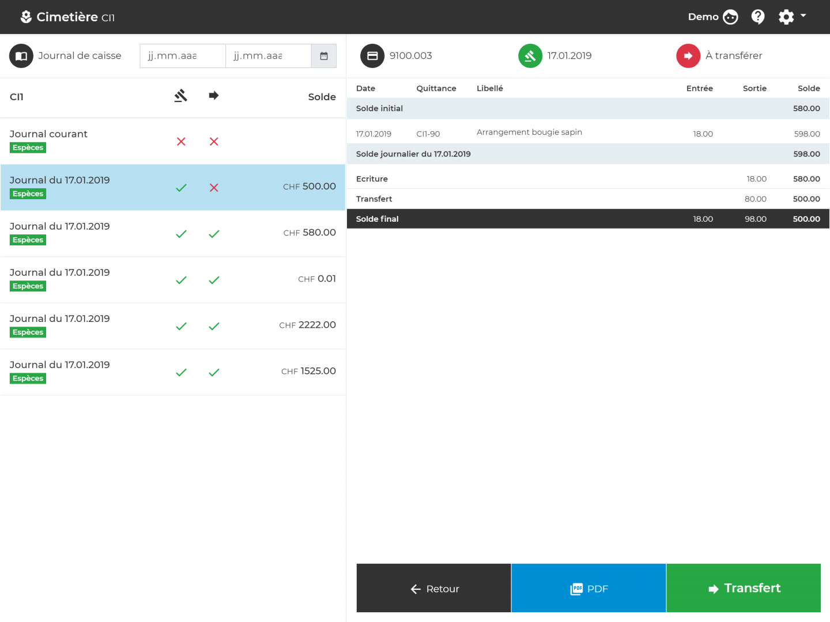
Task: Click the 9100.003 account card icon
Action: click(x=372, y=56)
